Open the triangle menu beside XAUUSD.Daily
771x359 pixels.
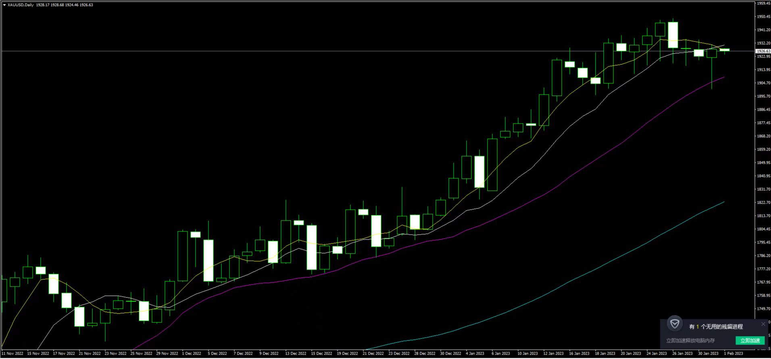coord(4,5)
